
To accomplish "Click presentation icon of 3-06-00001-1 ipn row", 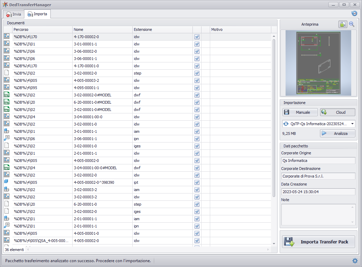I will tap(7, 138).
